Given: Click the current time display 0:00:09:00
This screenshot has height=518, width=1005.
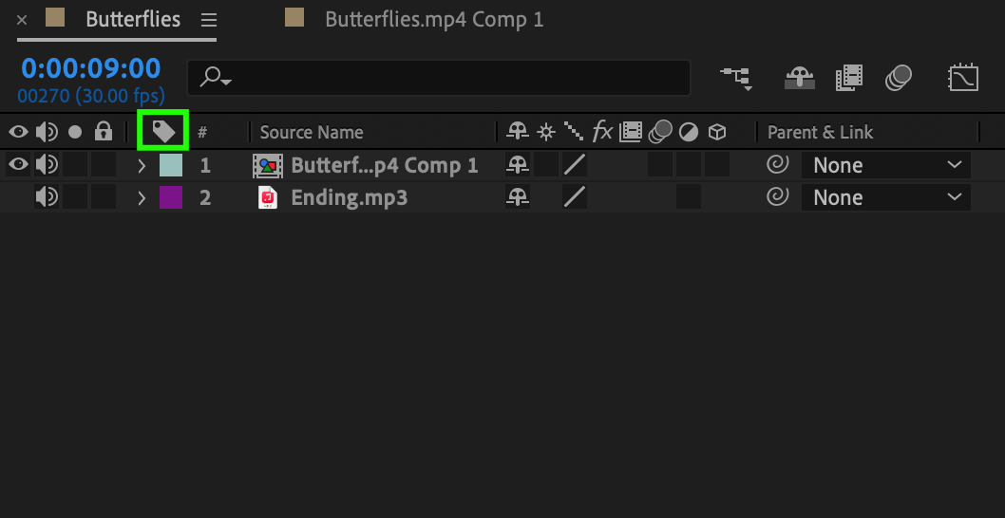Looking at the screenshot, I should [90, 68].
